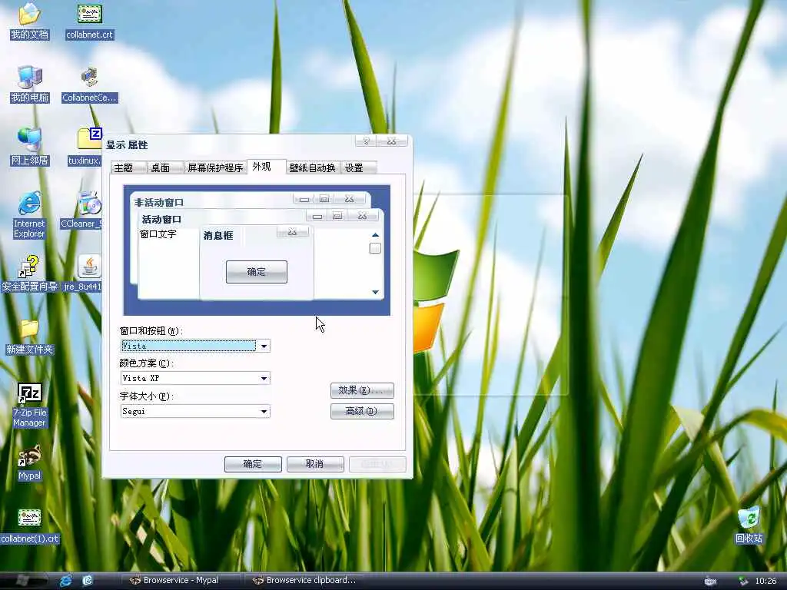This screenshot has height=590, width=787.
Task: Click the help question mark button
Action: 366,141
